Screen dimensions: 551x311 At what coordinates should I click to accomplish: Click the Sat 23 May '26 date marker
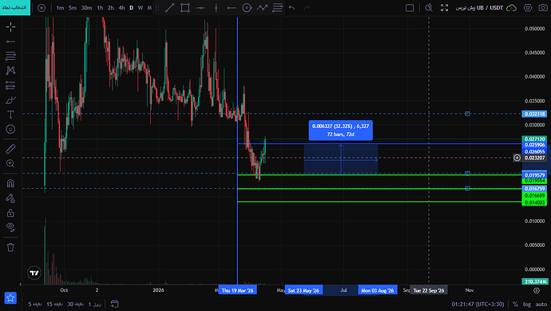click(303, 290)
